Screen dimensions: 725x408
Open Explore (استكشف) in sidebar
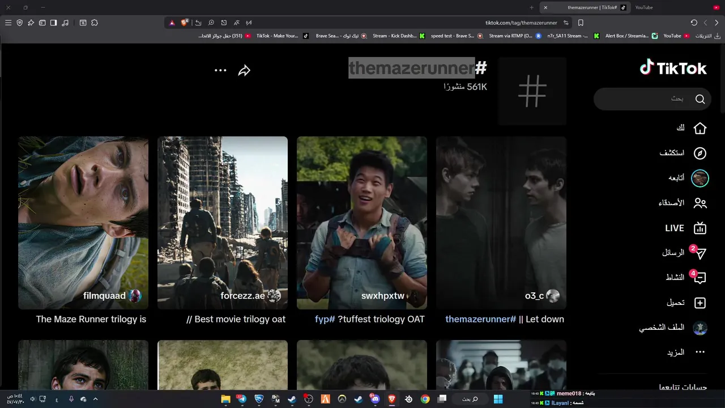coord(684,153)
